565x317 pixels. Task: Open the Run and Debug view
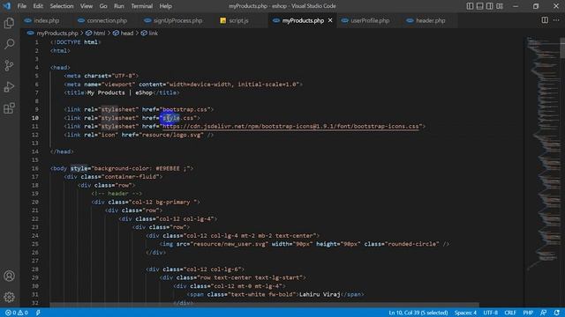coord(9,86)
